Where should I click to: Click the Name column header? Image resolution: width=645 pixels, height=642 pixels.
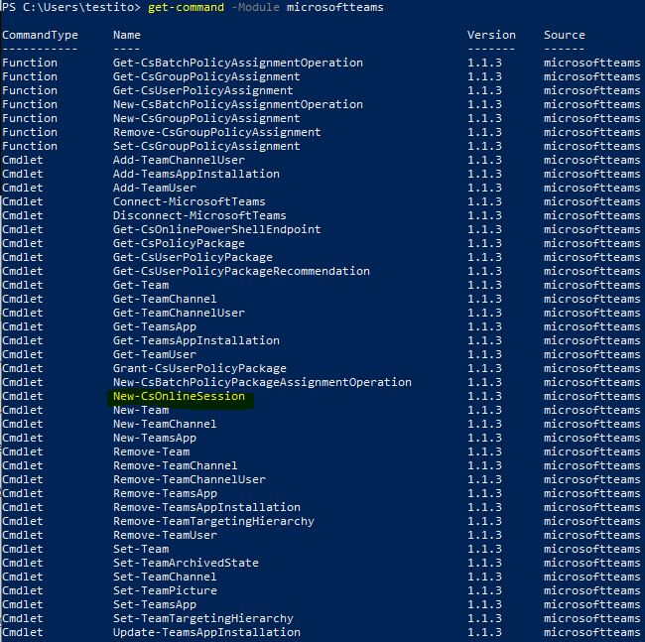pos(127,36)
